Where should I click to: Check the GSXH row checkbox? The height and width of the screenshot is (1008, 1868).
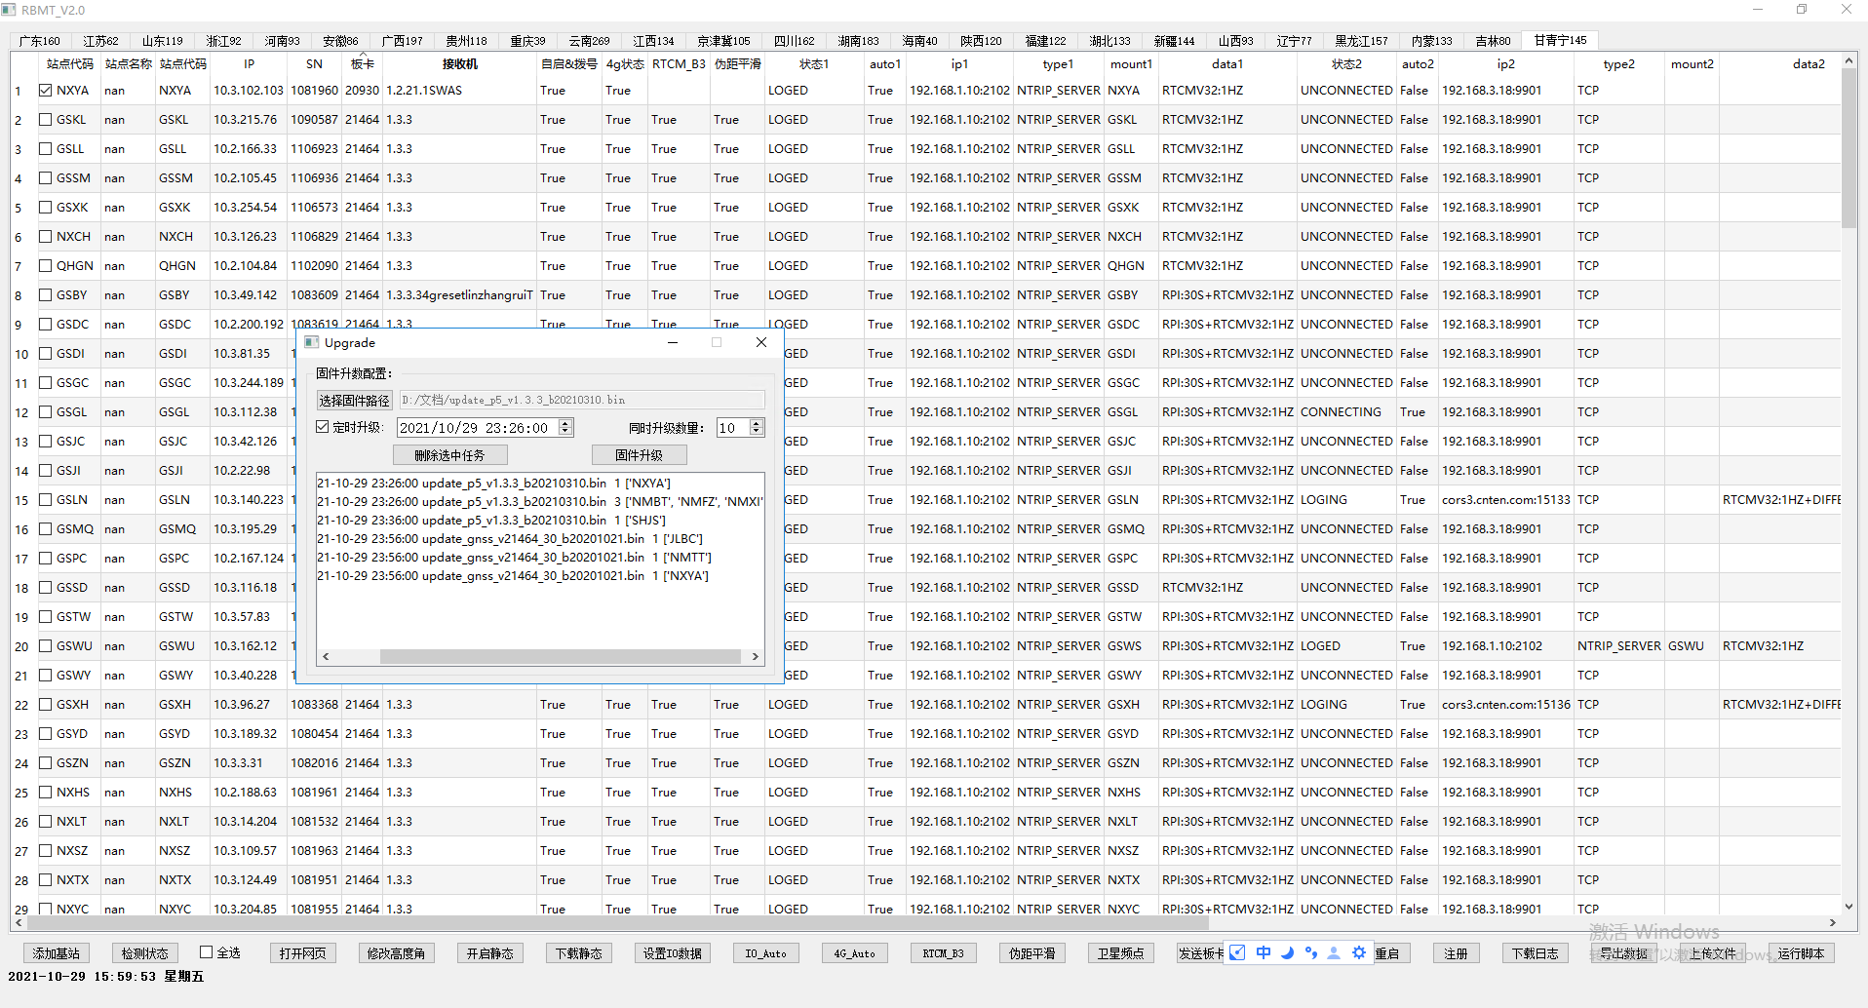coord(45,704)
